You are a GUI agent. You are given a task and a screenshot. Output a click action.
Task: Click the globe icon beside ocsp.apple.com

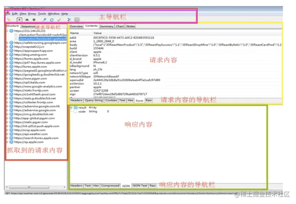[x=11, y=130]
